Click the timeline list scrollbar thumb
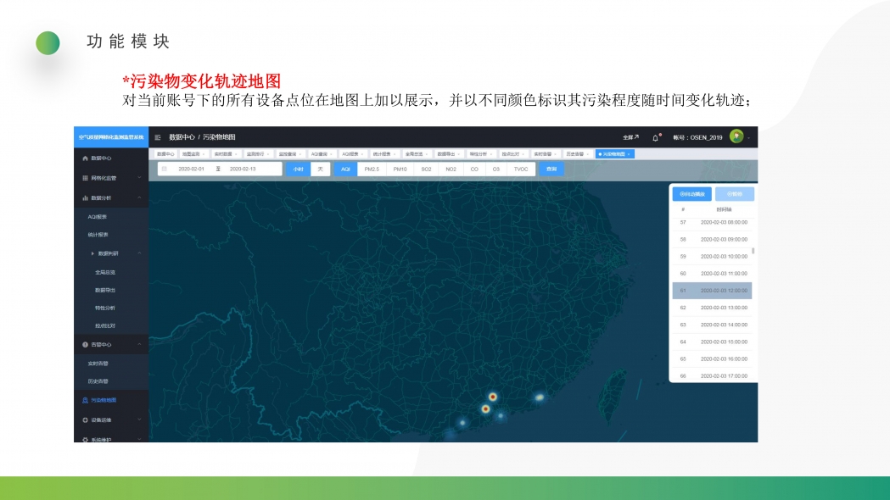The height and width of the screenshot is (500, 890). [753, 251]
